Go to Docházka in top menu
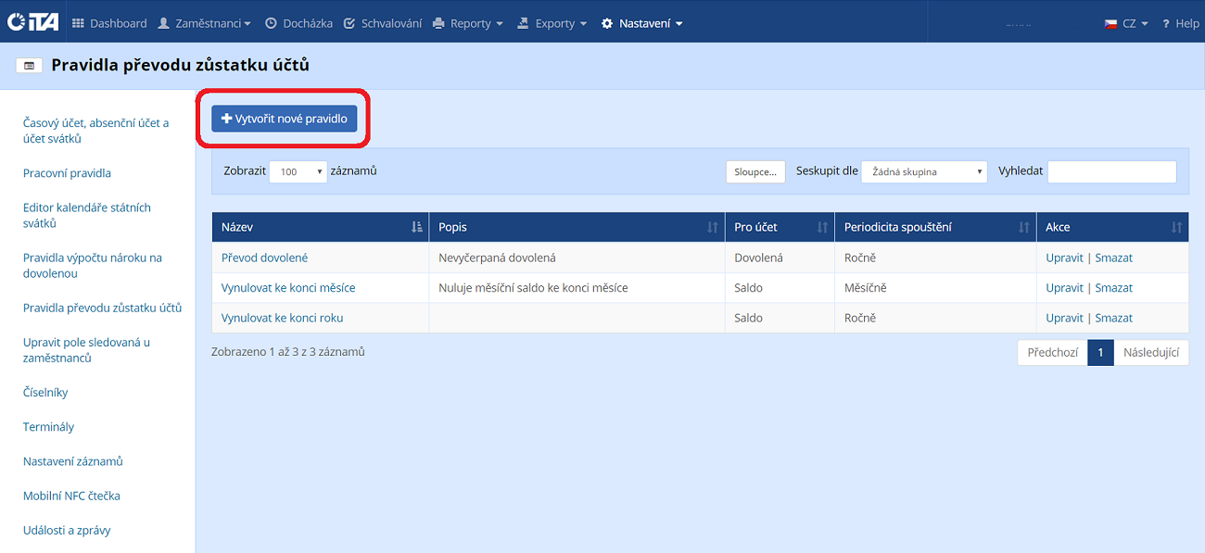1205x553 pixels. coord(298,23)
